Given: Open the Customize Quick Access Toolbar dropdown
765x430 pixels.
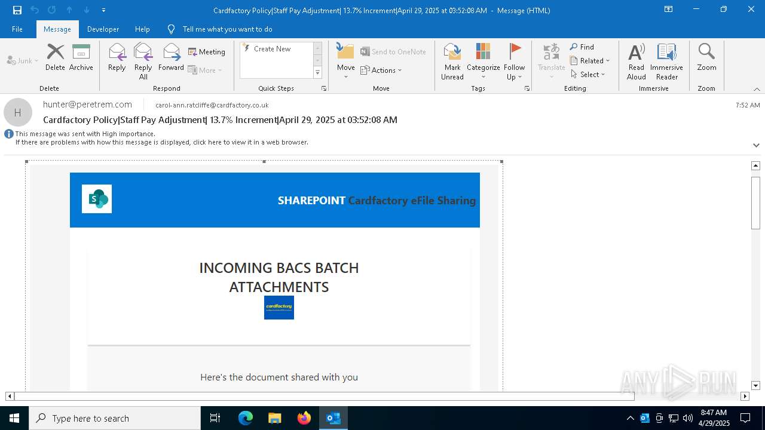Looking at the screenshot, I should 104,10.
